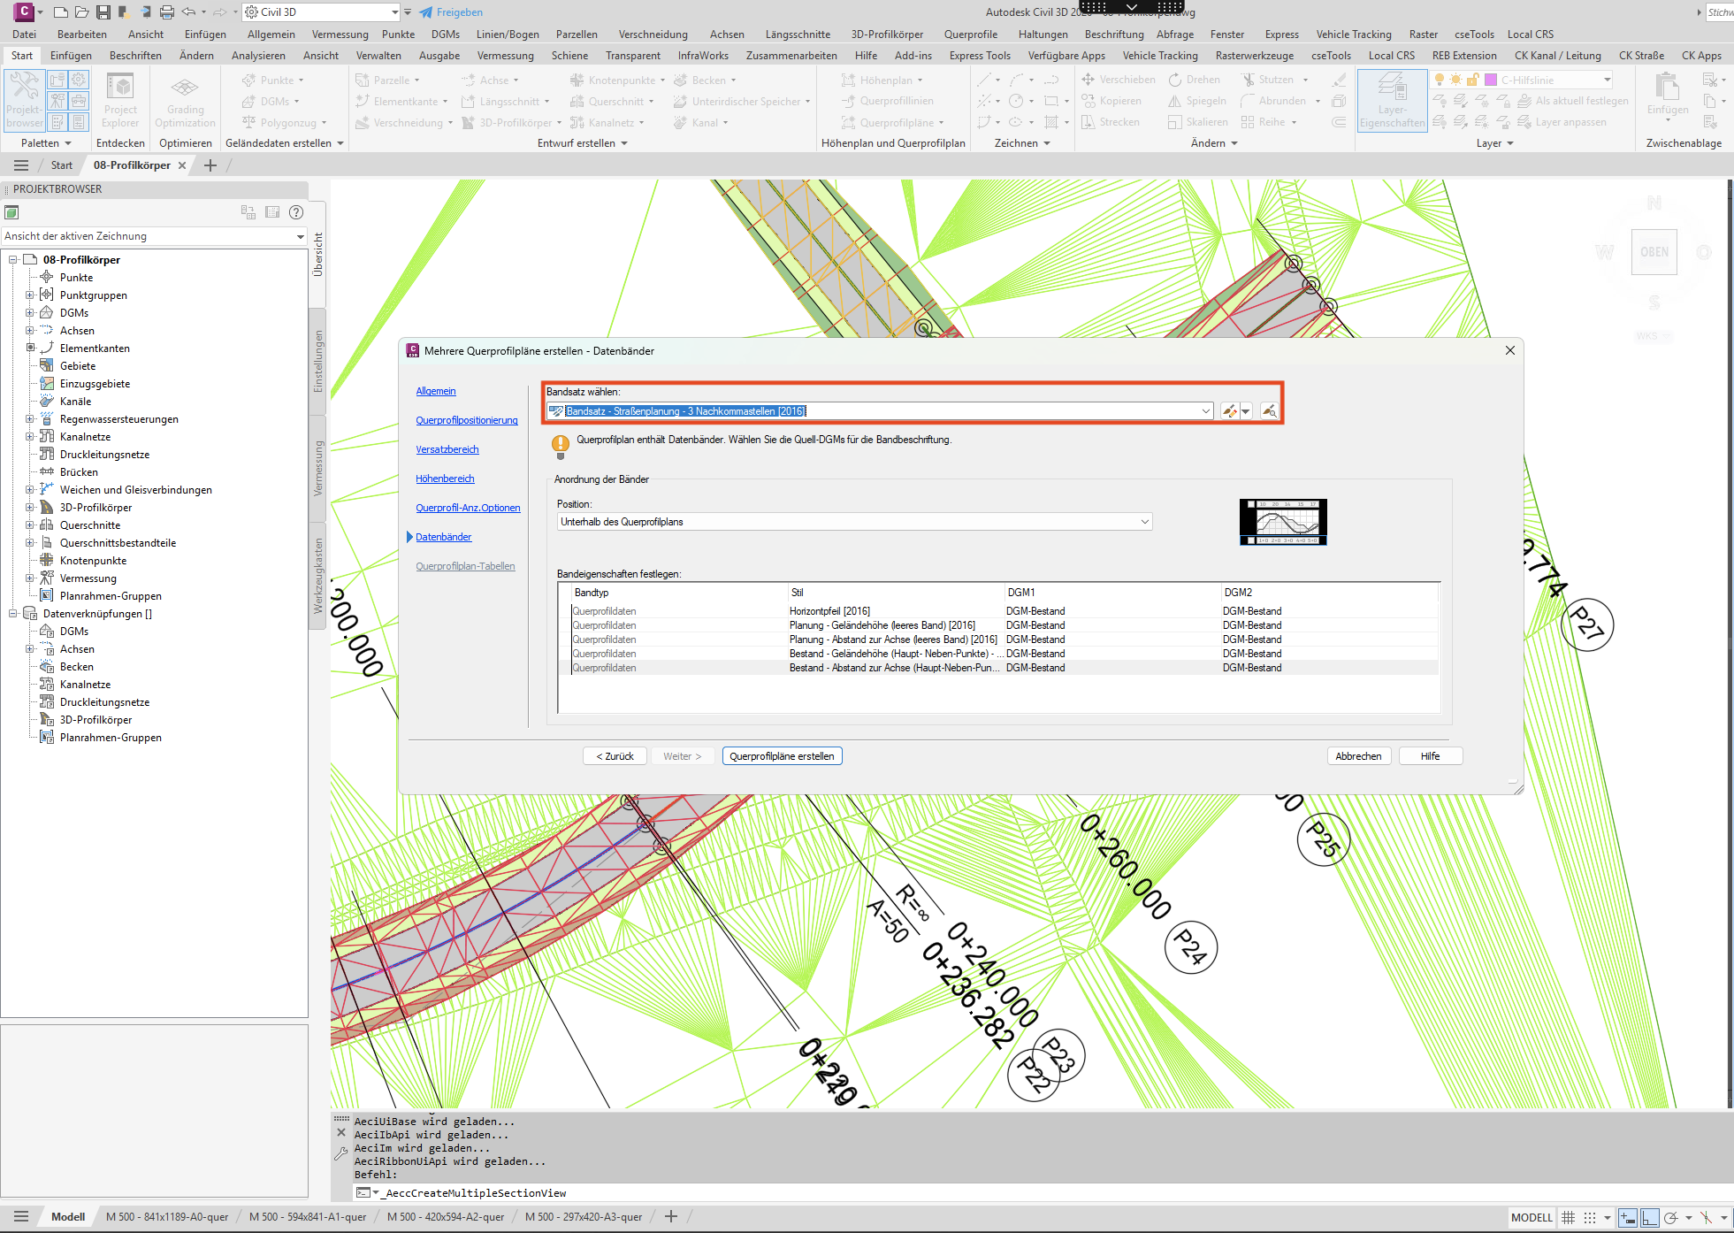Open the Project Explorer ribbon tool

point(120,101)
